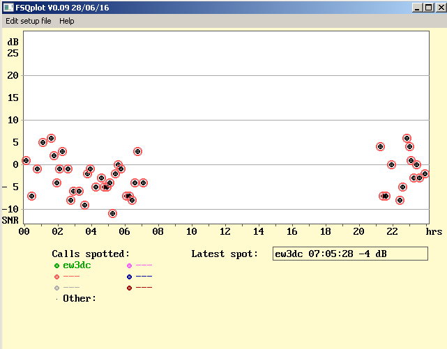This screenshot has height=349, width=447.
Task: Click the Latest spot readout field
Action: tap(350, 254)
